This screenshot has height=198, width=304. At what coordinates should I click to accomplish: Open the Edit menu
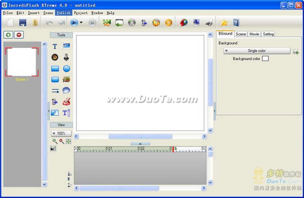click(x=20, y=13)
